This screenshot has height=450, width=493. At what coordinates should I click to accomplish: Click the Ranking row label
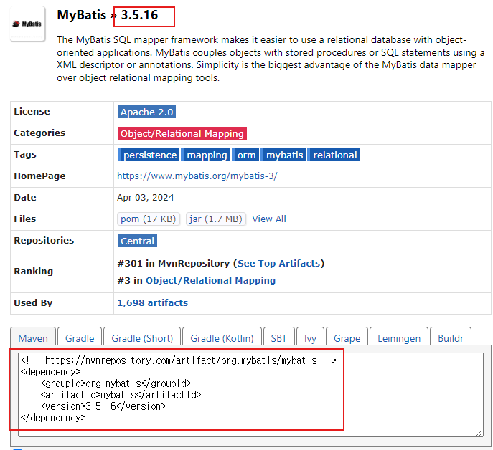(x=33, y=271)
